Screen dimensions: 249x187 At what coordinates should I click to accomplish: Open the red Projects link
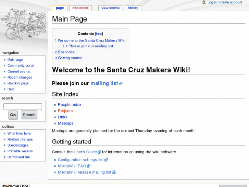coord(65,111)
